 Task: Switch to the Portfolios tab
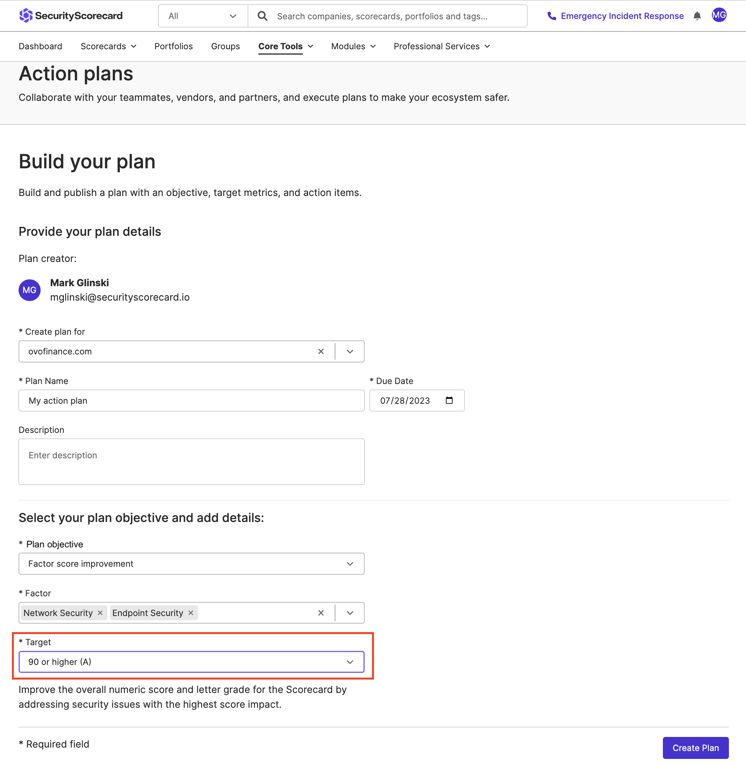[x=173, y=46]
